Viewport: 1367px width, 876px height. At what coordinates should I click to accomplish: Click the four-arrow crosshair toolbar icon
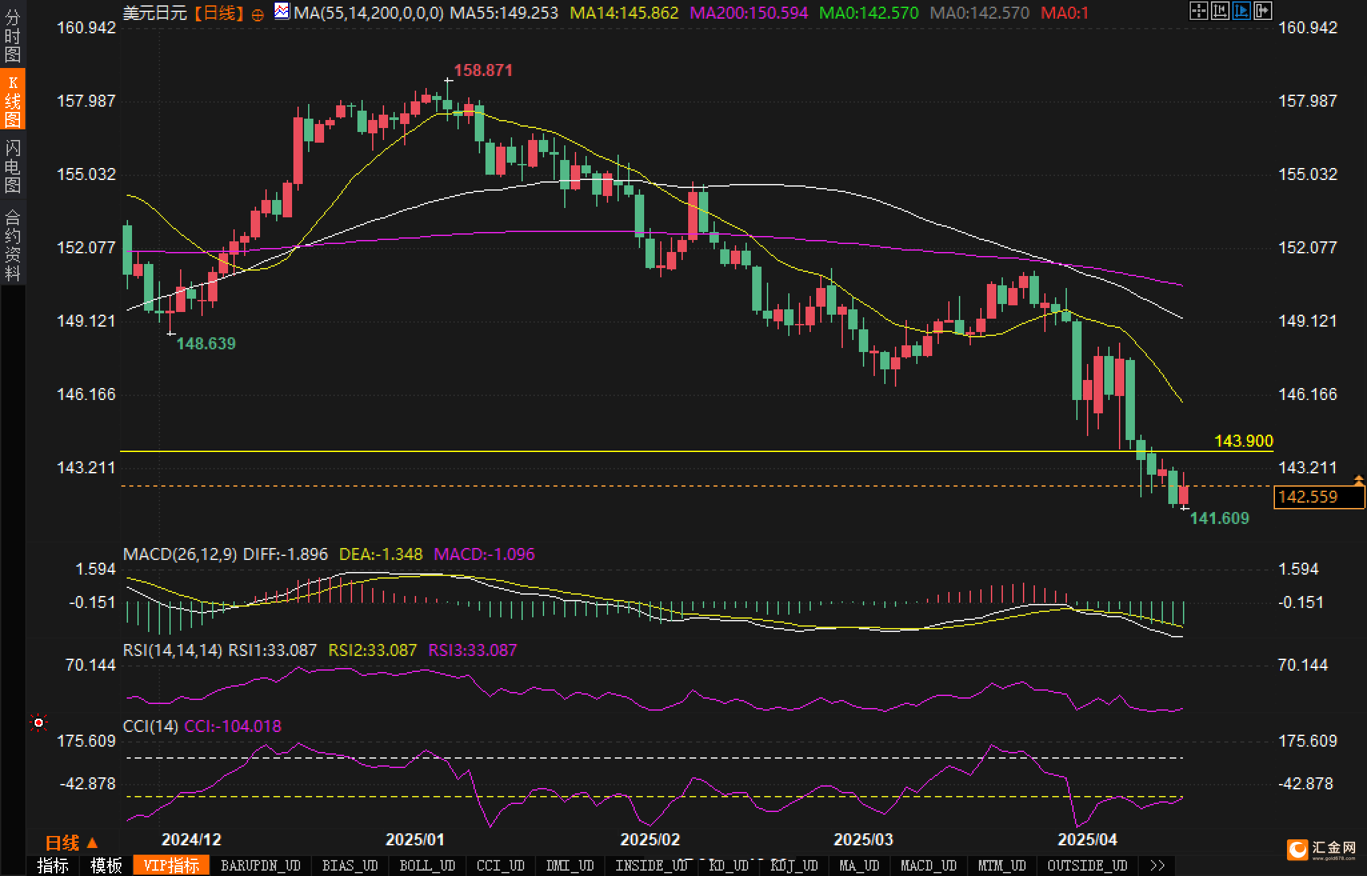1198,11
